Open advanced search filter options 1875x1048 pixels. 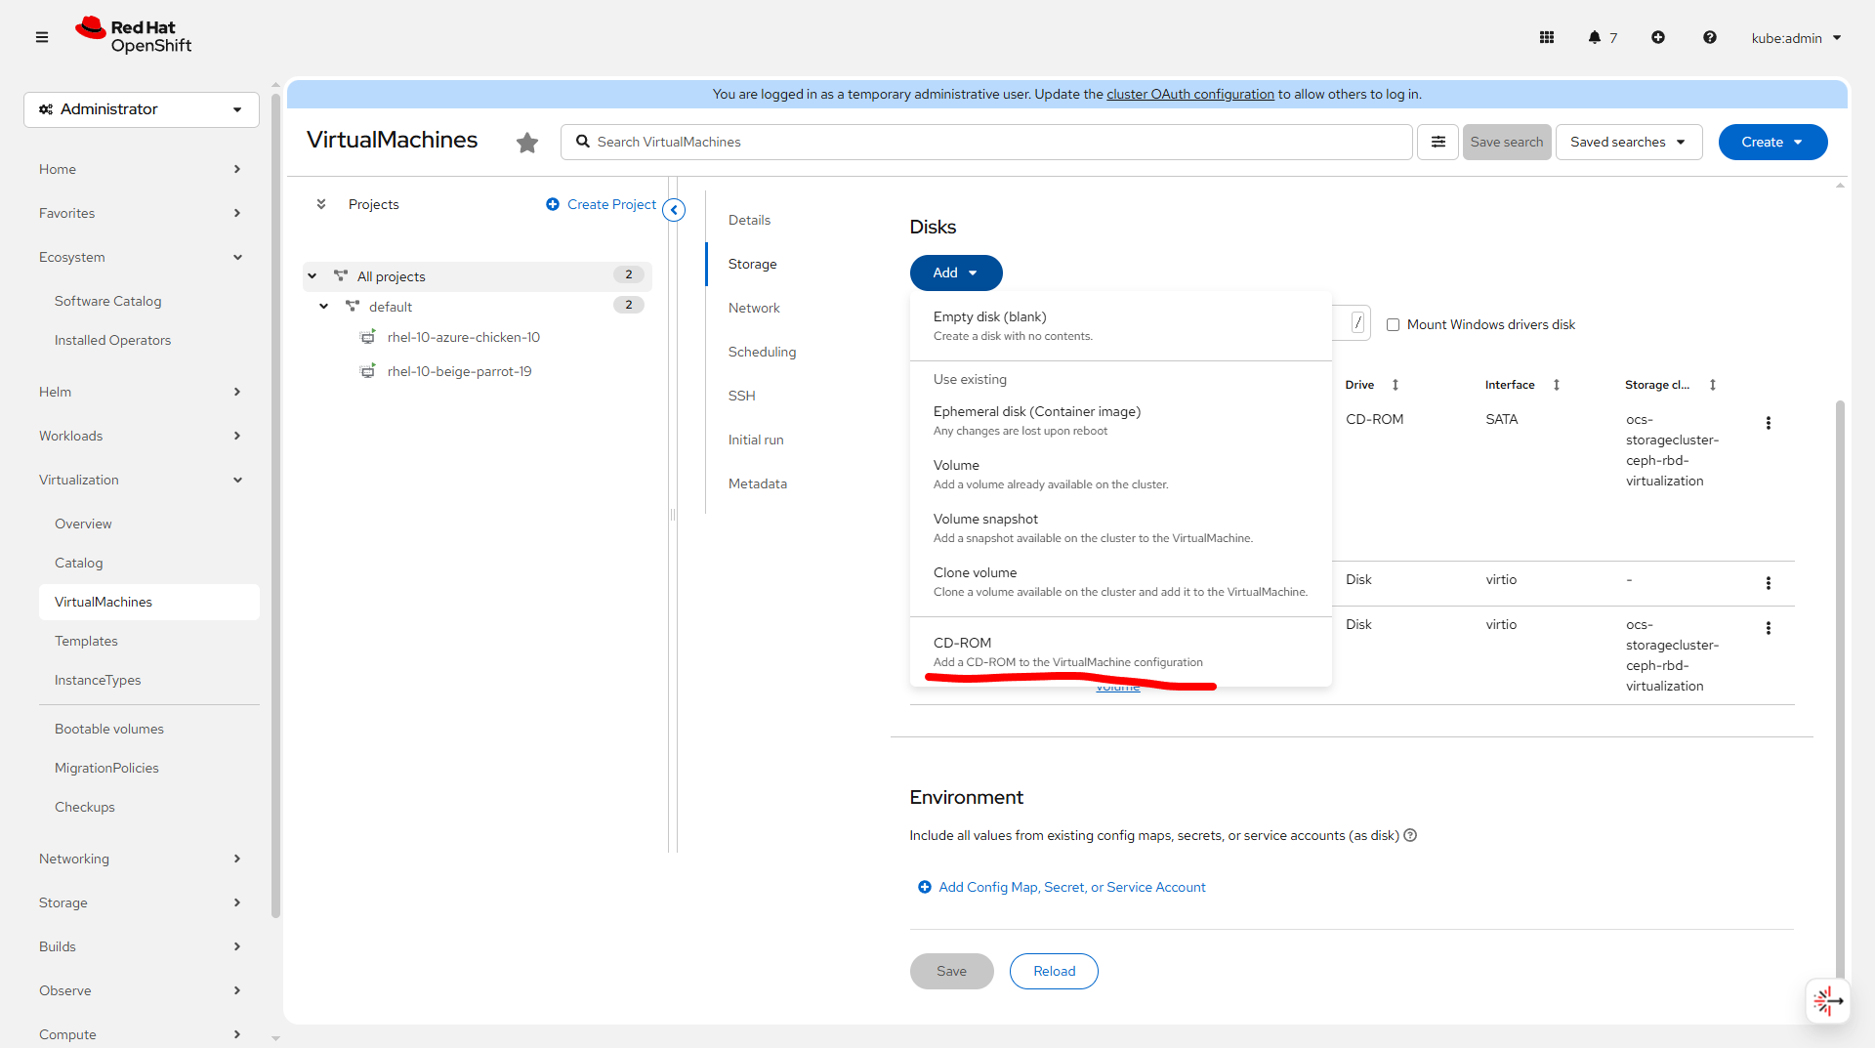1438,142
